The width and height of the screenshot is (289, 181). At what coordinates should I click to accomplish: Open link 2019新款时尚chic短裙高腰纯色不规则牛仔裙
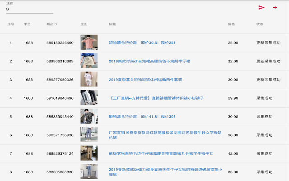pos(149,61)
